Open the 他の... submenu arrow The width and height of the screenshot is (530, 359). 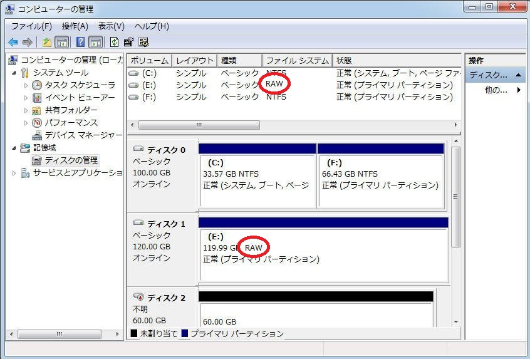tap(519, 90)
